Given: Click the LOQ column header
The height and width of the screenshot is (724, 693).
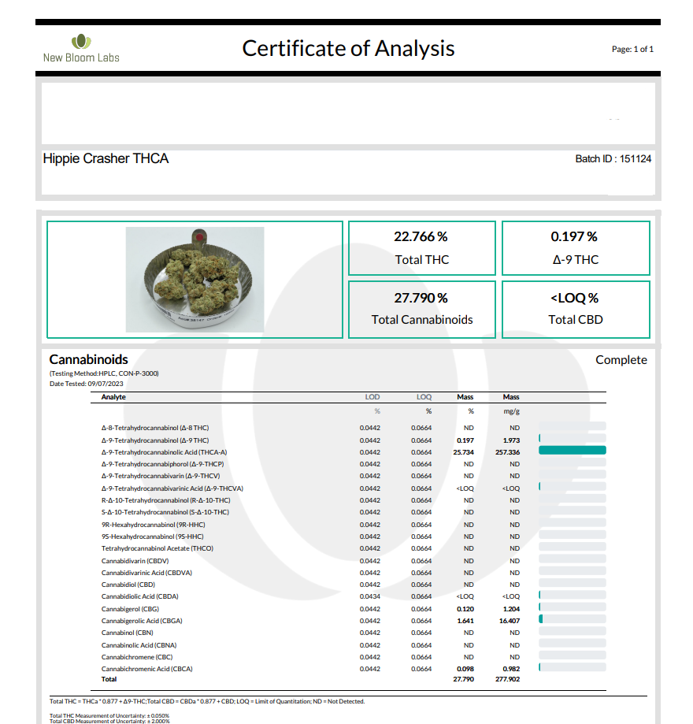Looking at the screenshot, I should (424, 397).
